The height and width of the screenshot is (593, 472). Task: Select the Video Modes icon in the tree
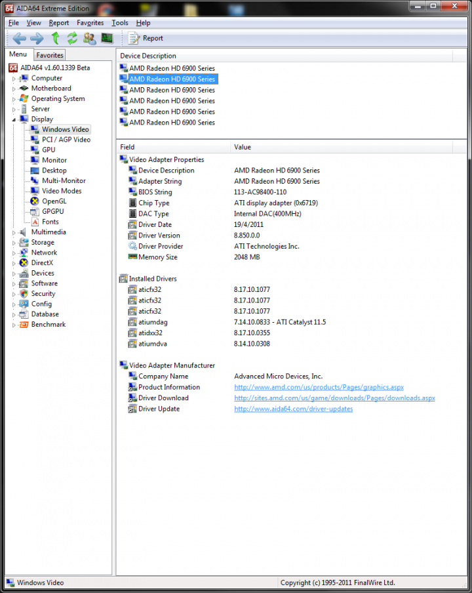[x=35, y=191]
